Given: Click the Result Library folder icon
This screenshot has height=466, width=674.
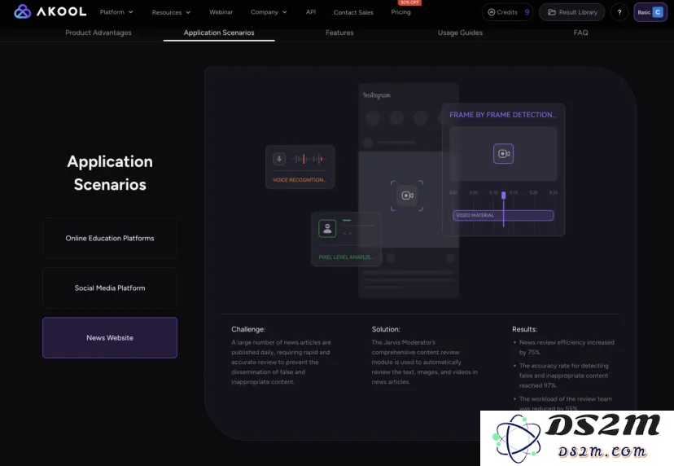Looking at the screenshot, I should click(552, 12).
